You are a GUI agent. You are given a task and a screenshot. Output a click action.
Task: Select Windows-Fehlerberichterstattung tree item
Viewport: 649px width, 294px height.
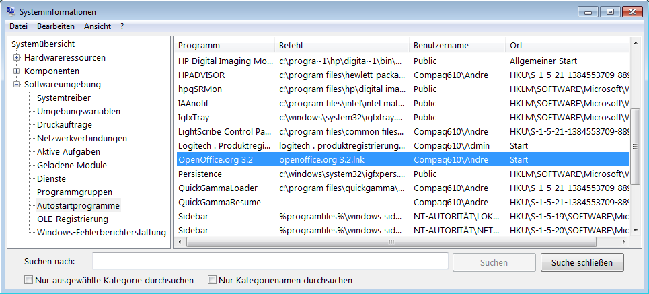[101, 233]
